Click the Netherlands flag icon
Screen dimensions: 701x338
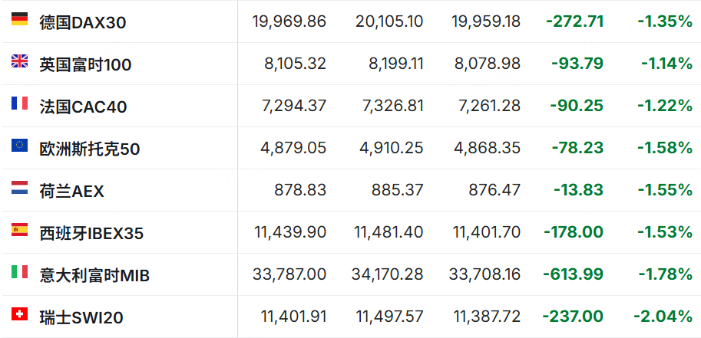click(20, 188)
